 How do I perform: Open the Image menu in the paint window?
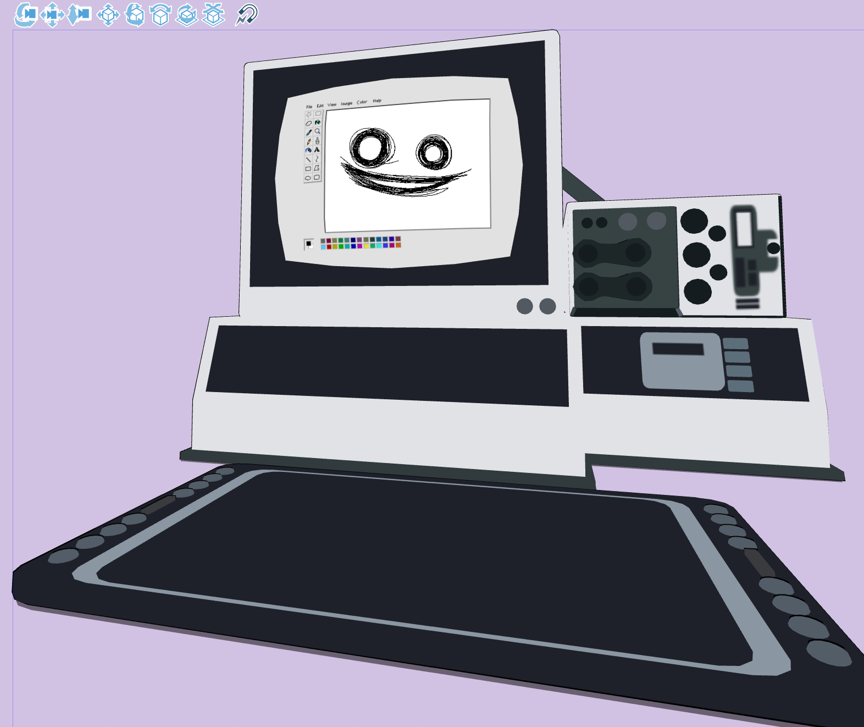coord(346,103)
